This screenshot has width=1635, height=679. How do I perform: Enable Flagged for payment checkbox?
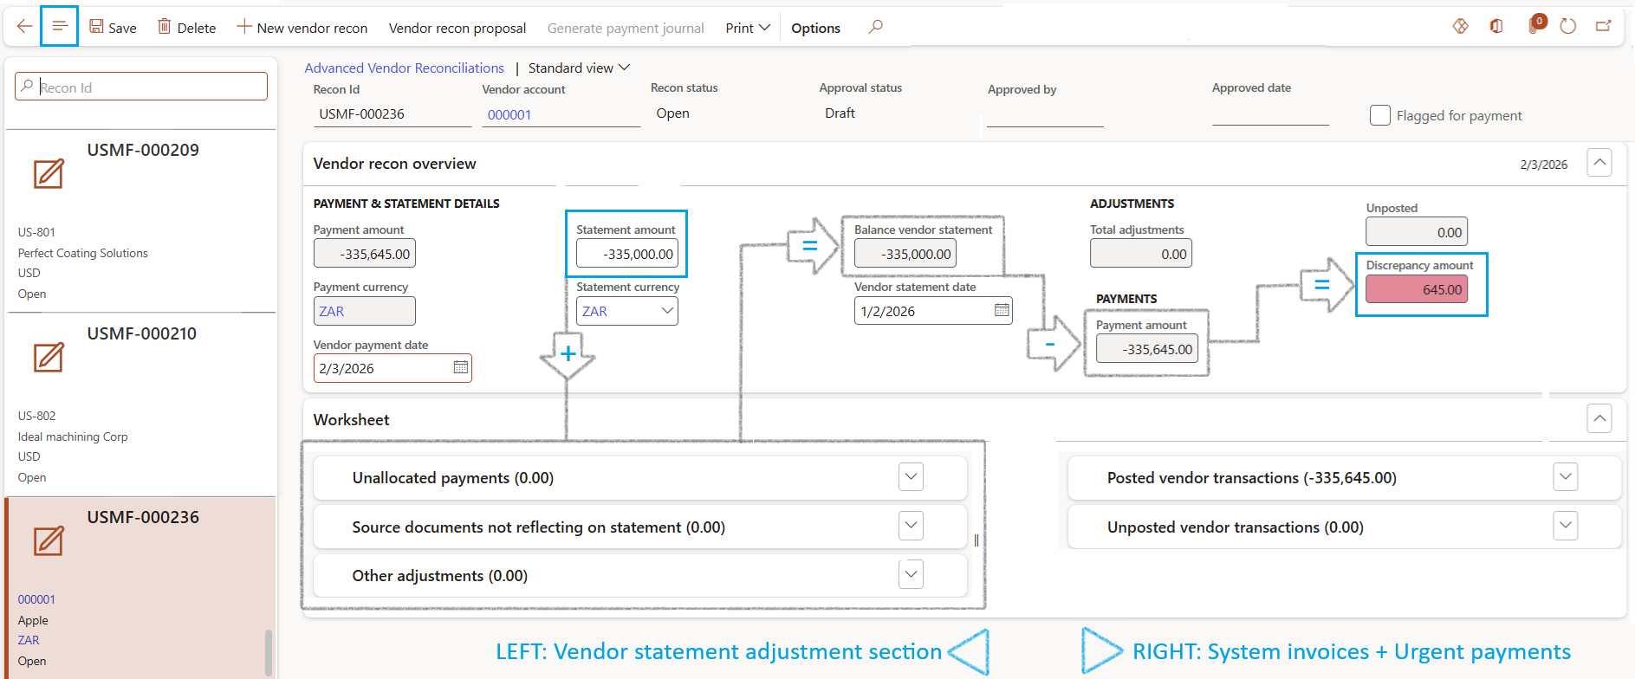tap(1380, 115)
